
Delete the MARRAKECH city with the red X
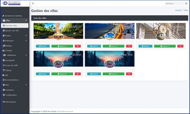[78, 46]
